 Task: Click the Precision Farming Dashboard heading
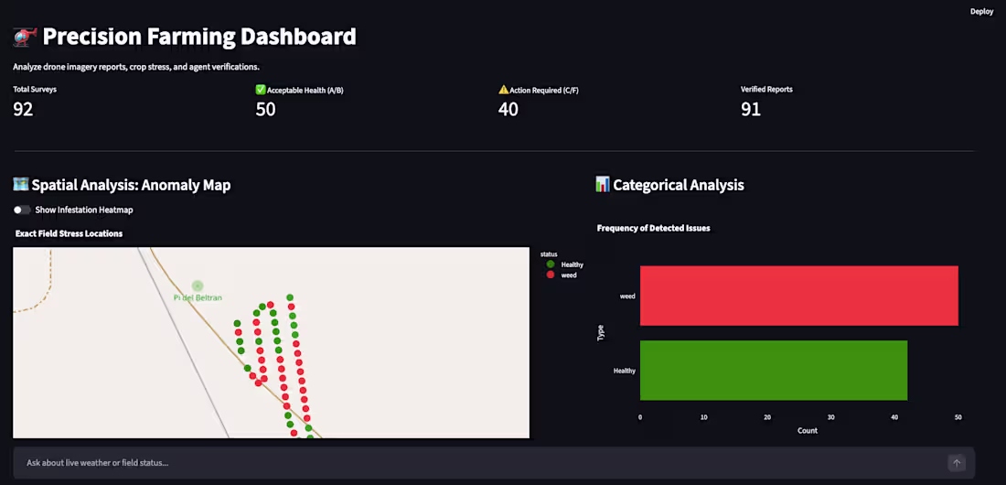198,38
